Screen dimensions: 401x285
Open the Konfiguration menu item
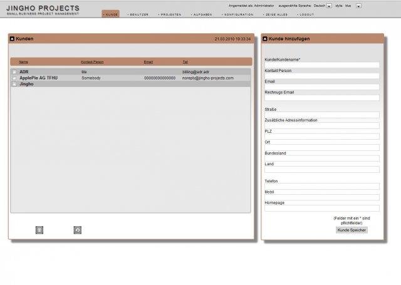(x=237, y=14)
